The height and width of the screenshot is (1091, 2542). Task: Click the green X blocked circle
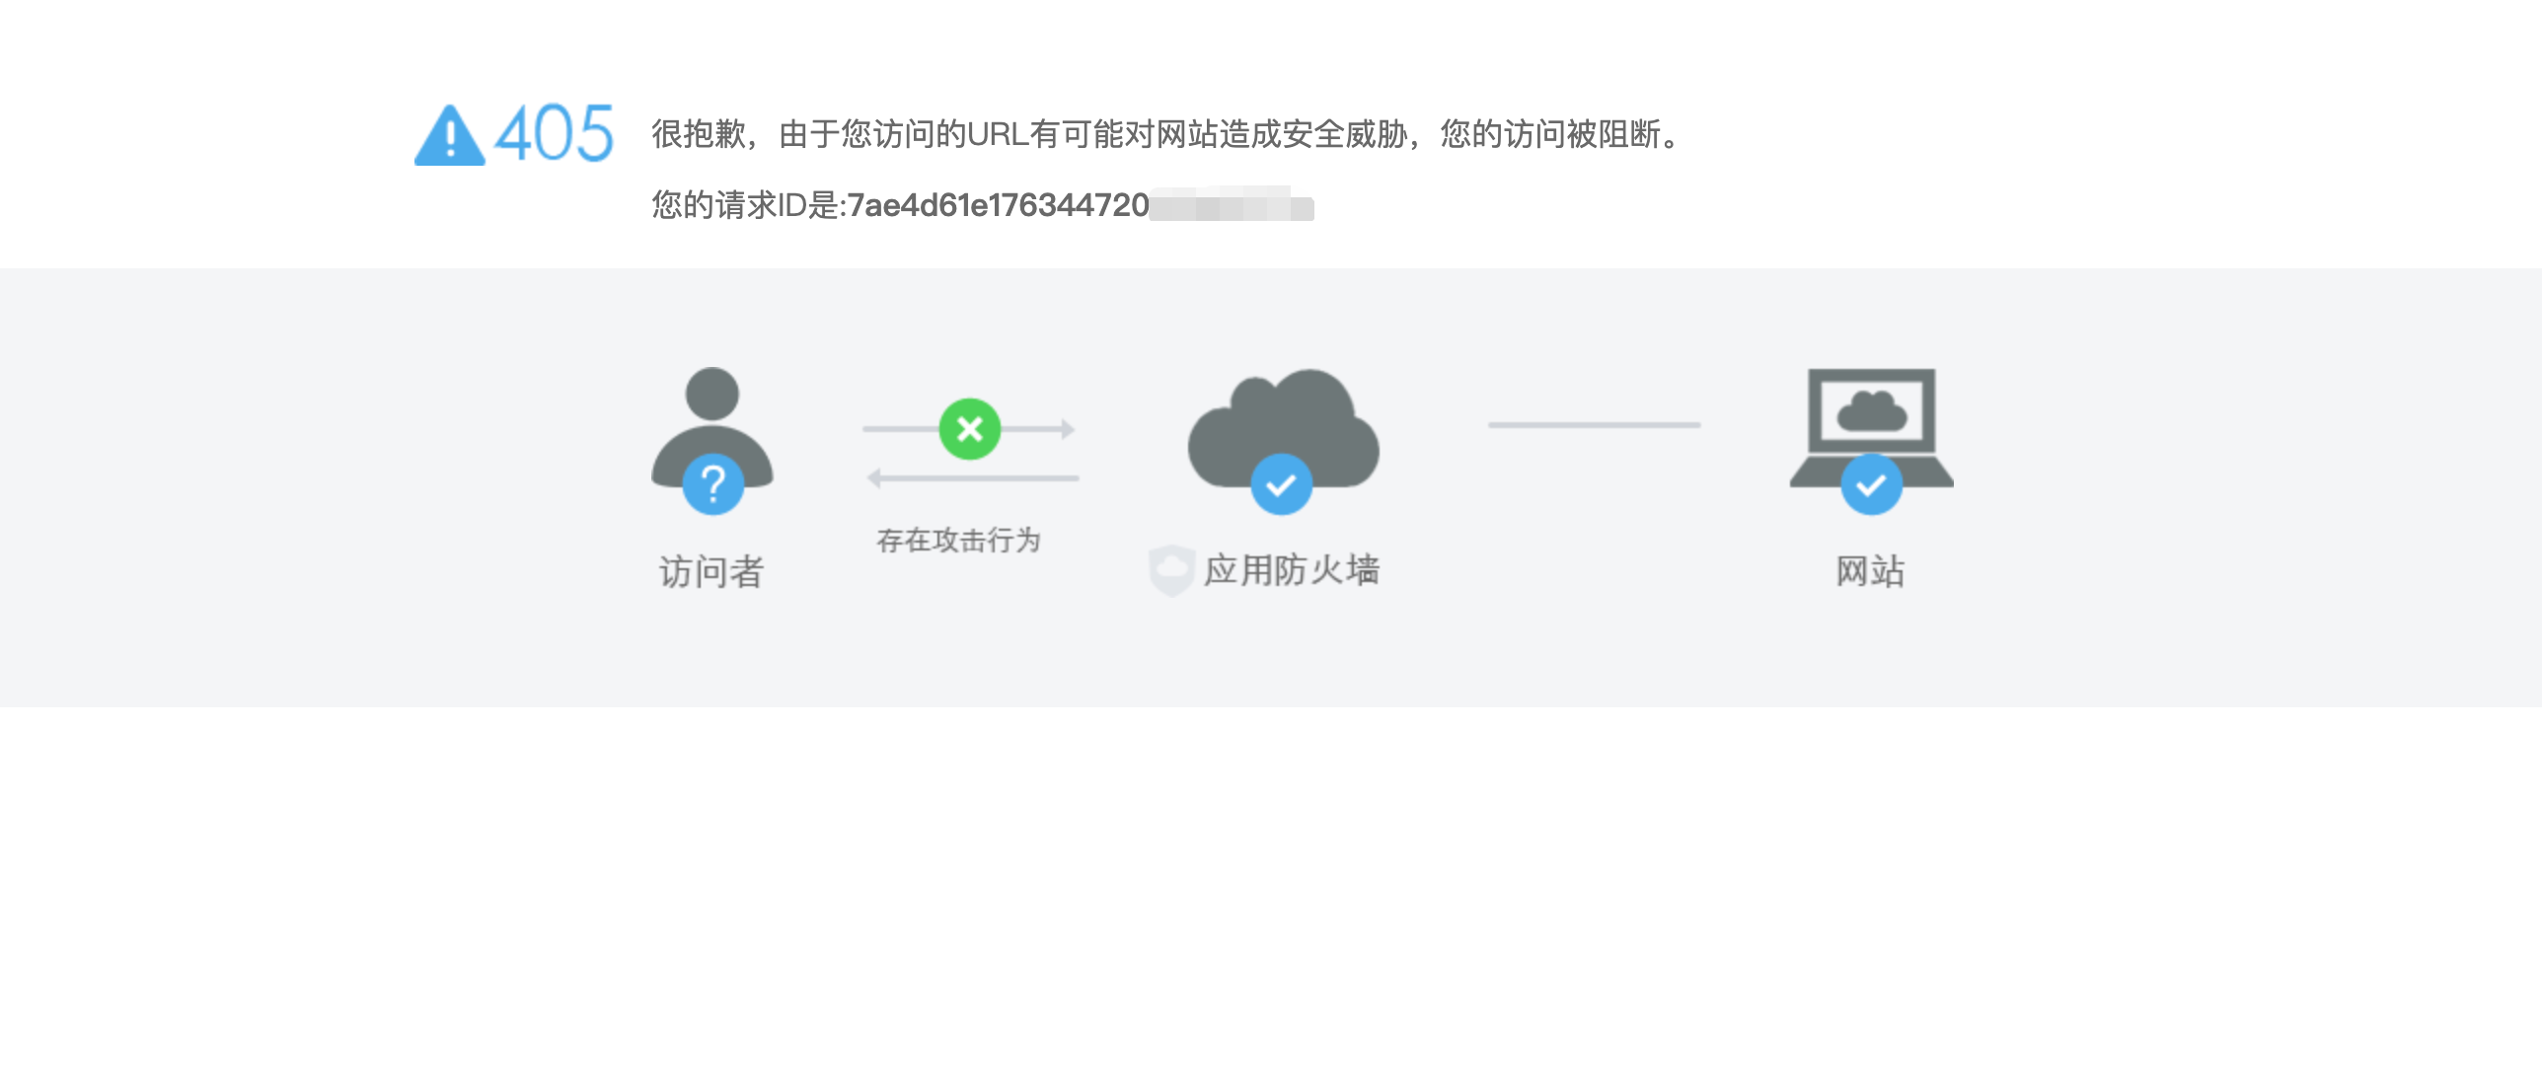click(969, 429)
